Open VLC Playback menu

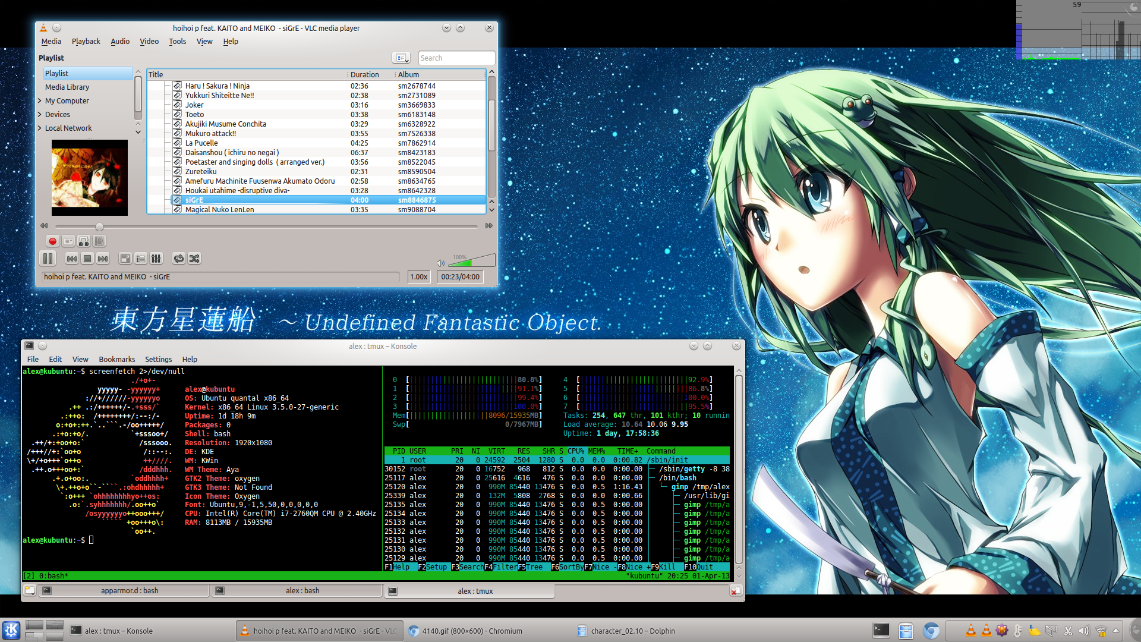point(86,42)
